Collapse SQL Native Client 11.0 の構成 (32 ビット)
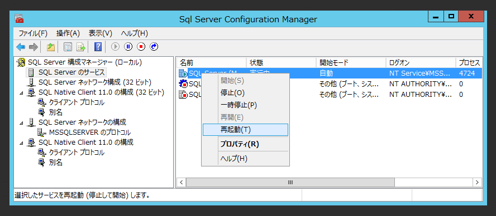The width and height of the screenshot is (496, 216). click(x=21, y=93)
